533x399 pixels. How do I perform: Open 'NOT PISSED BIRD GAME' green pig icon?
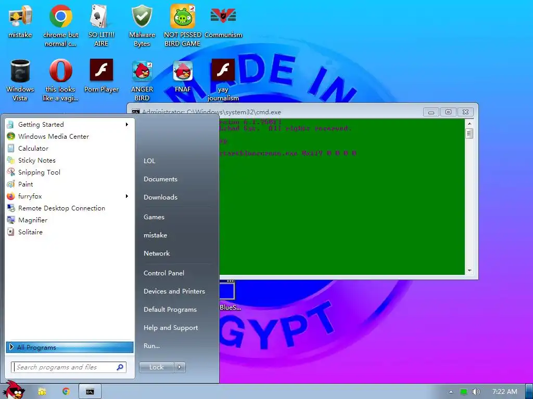(x=183, y=25)
